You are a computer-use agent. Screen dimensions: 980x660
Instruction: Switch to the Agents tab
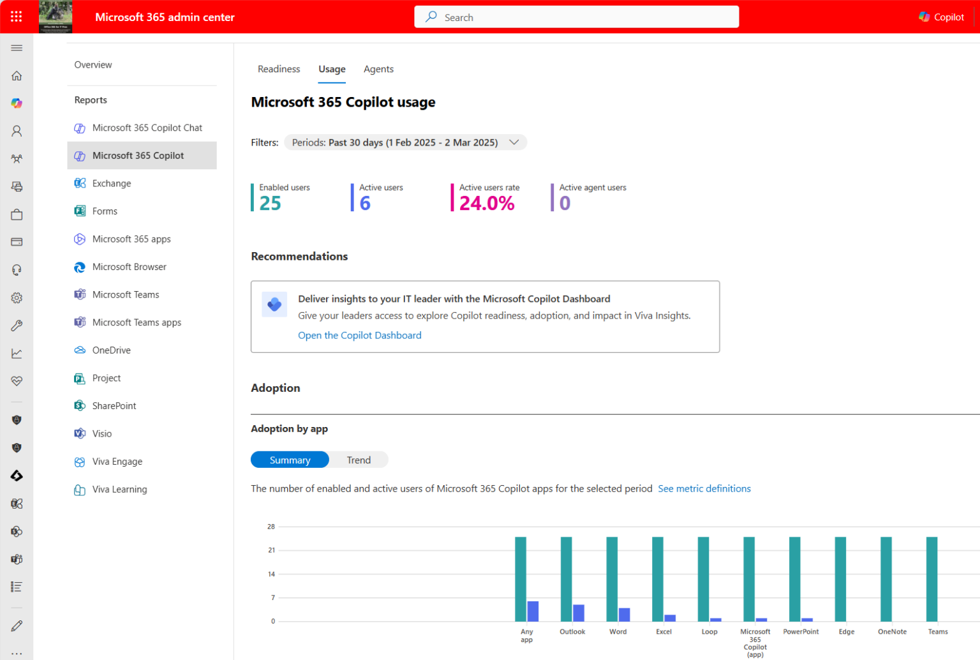coord(378,69)
